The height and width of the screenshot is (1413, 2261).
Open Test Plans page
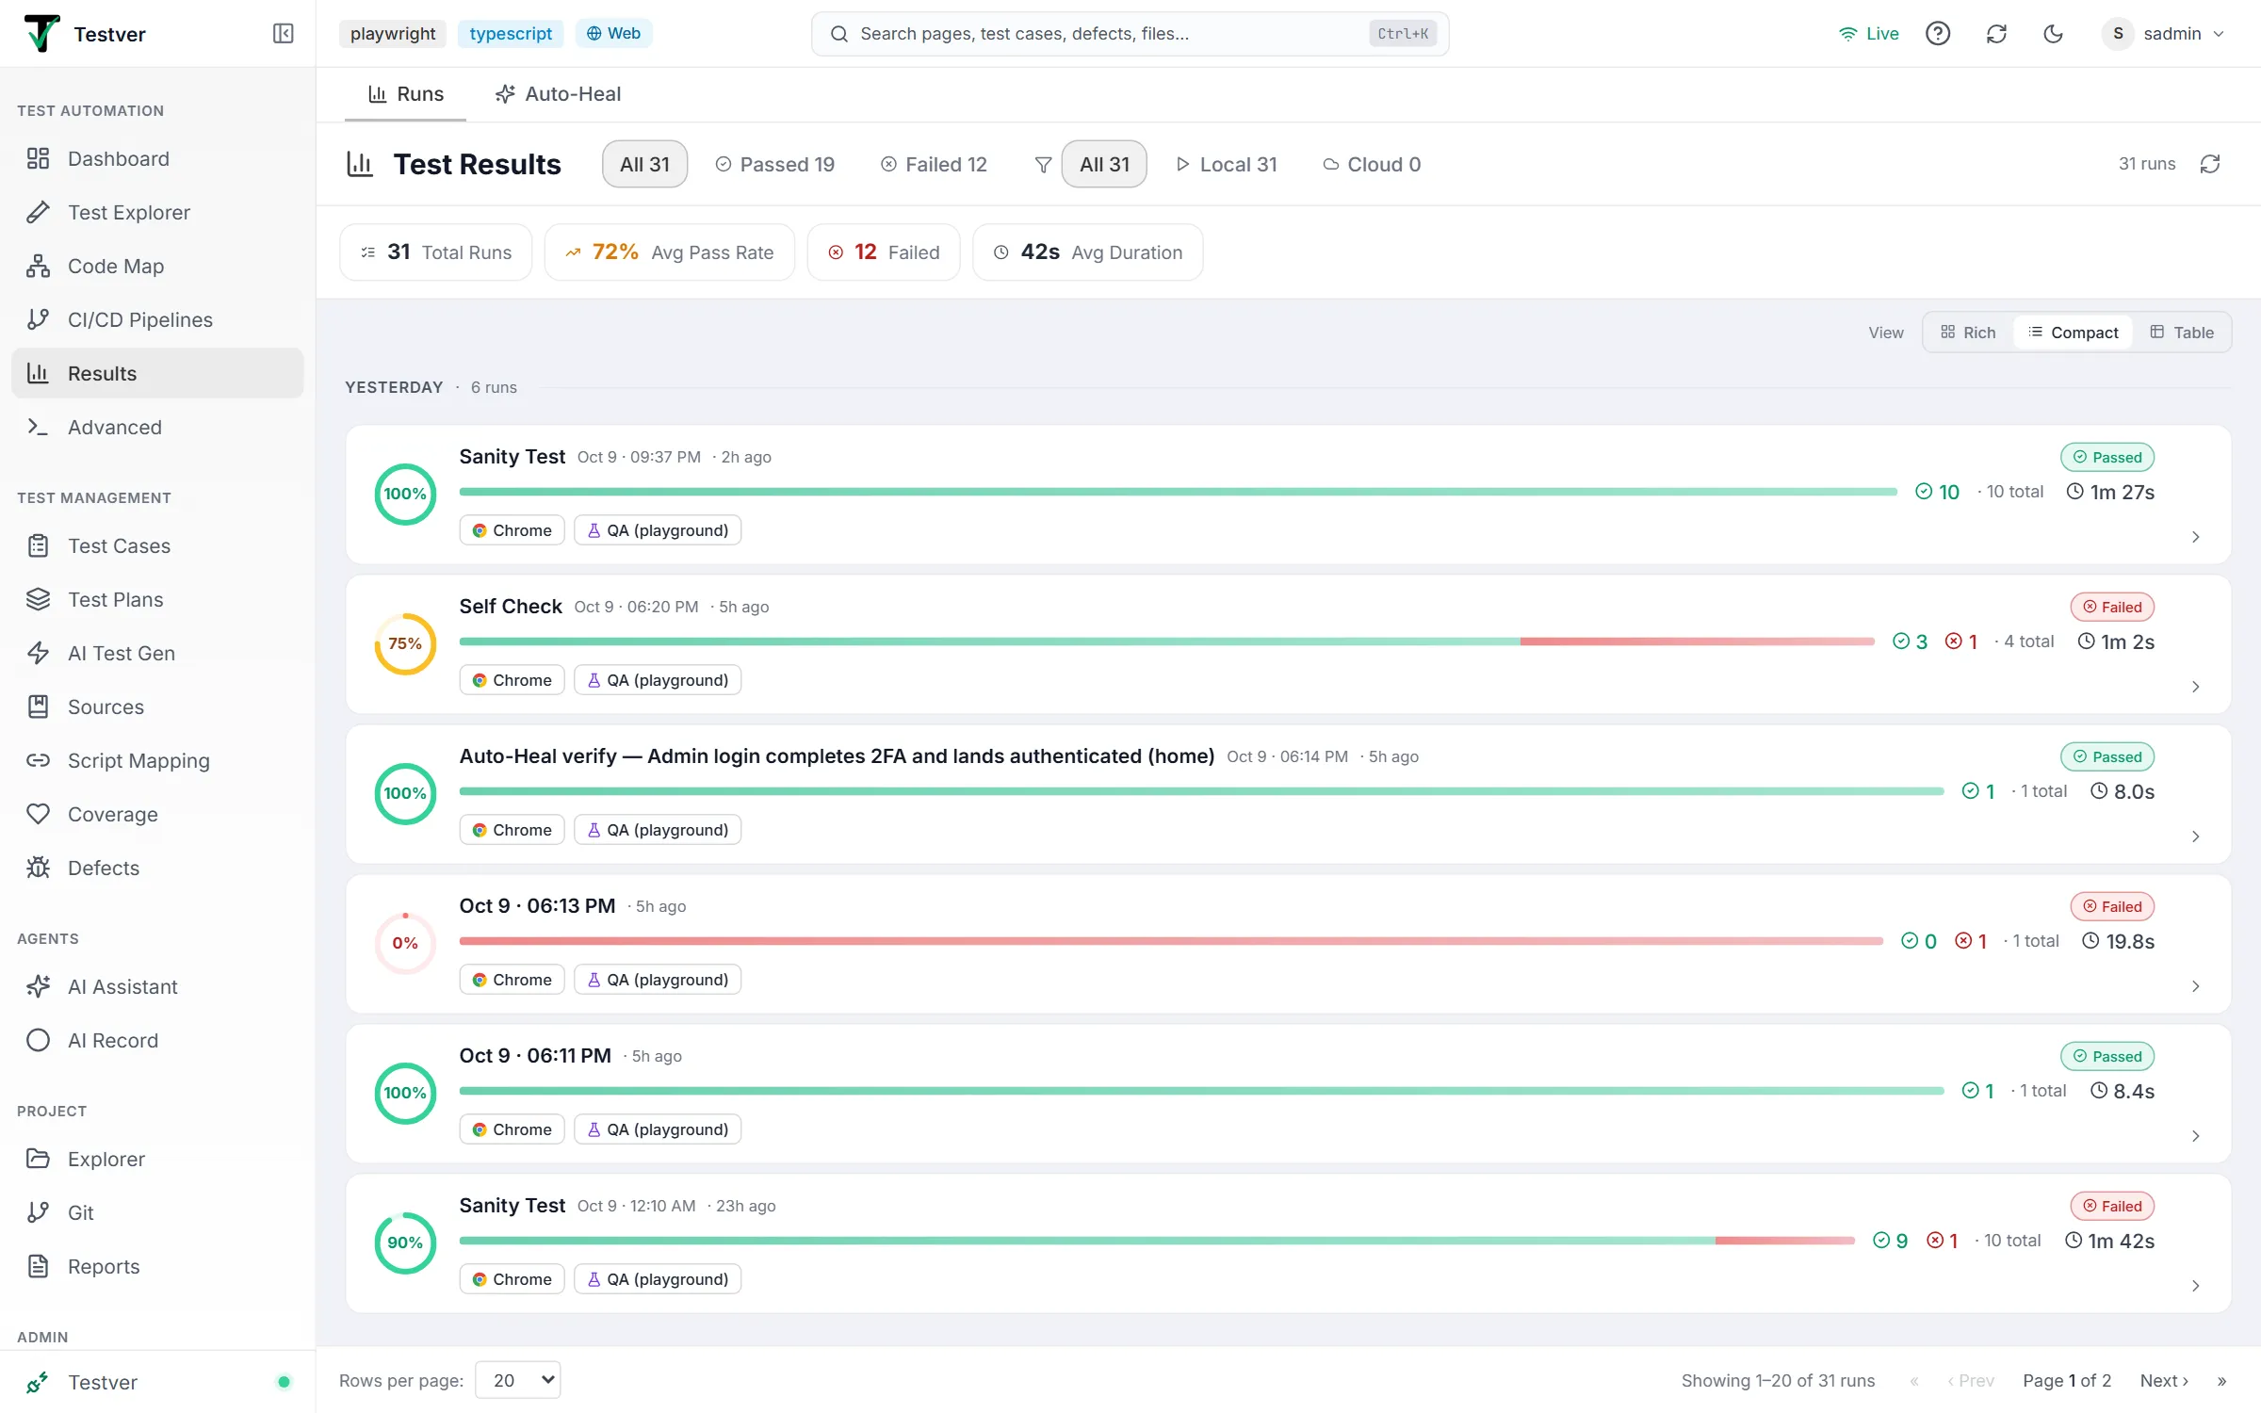point(157,599)
